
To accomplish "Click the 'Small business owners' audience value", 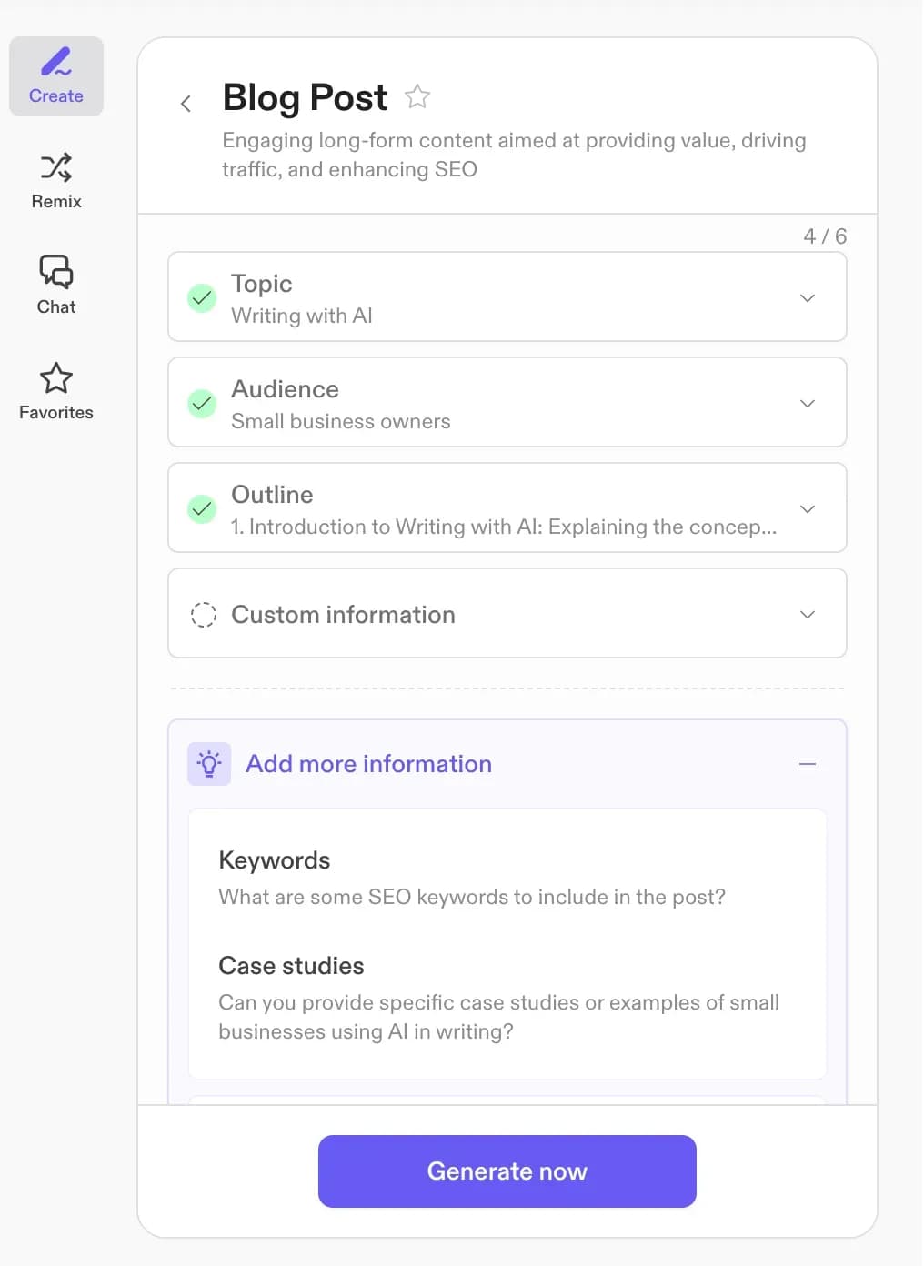I will (341, 421).
